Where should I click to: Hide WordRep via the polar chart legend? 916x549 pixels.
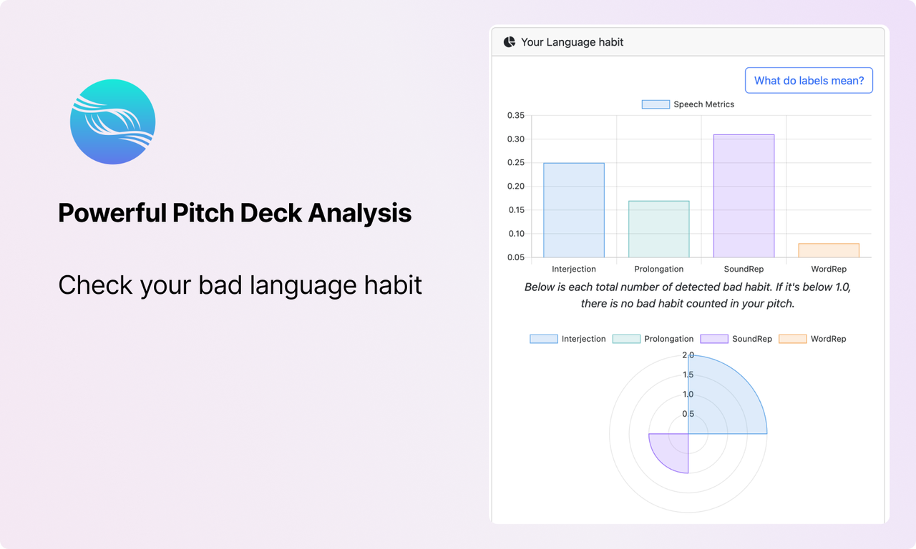[x=812, y=339]
